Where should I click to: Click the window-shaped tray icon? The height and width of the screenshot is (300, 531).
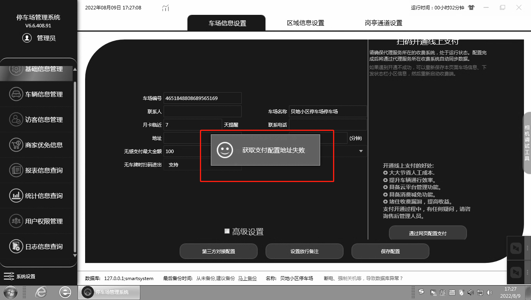(x=452, y=292)
